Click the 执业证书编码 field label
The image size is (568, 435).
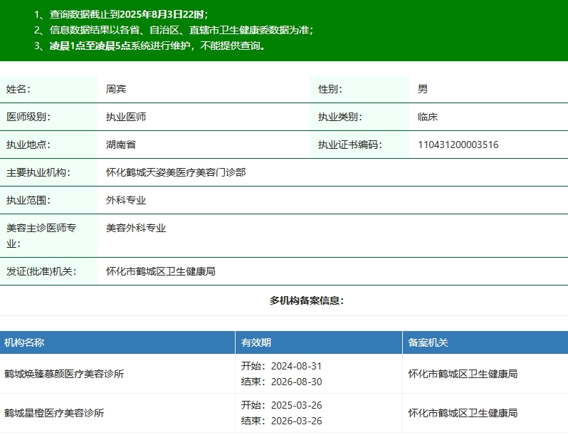click(349, 145)
